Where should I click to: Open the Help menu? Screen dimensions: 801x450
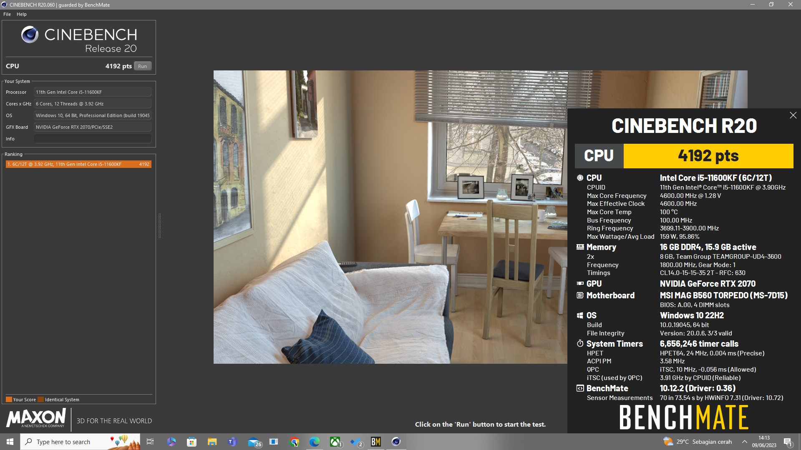point(22,14)
